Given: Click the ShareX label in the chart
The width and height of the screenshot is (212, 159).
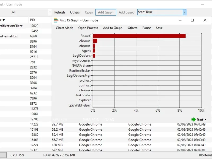Looking at the screenshot, I should coord(86,36).
